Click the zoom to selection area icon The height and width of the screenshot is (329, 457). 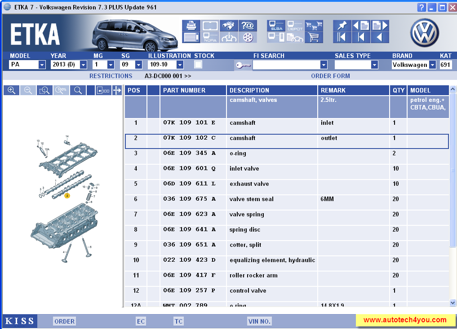click(44, 90)
